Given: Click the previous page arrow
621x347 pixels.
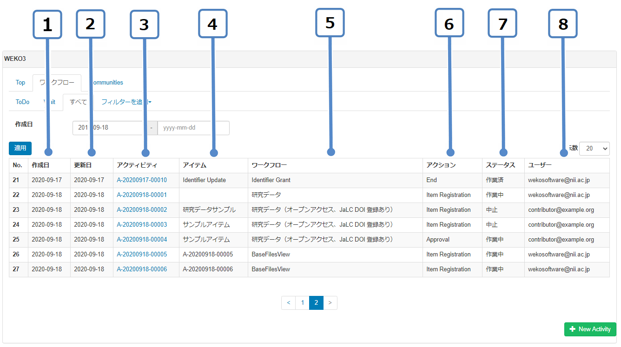Looking at the screenshot, I should click(x=288, y=303).
